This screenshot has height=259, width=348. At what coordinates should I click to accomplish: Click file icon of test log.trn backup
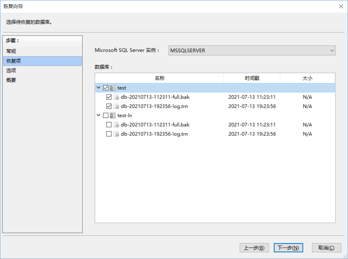coord(116,106)
